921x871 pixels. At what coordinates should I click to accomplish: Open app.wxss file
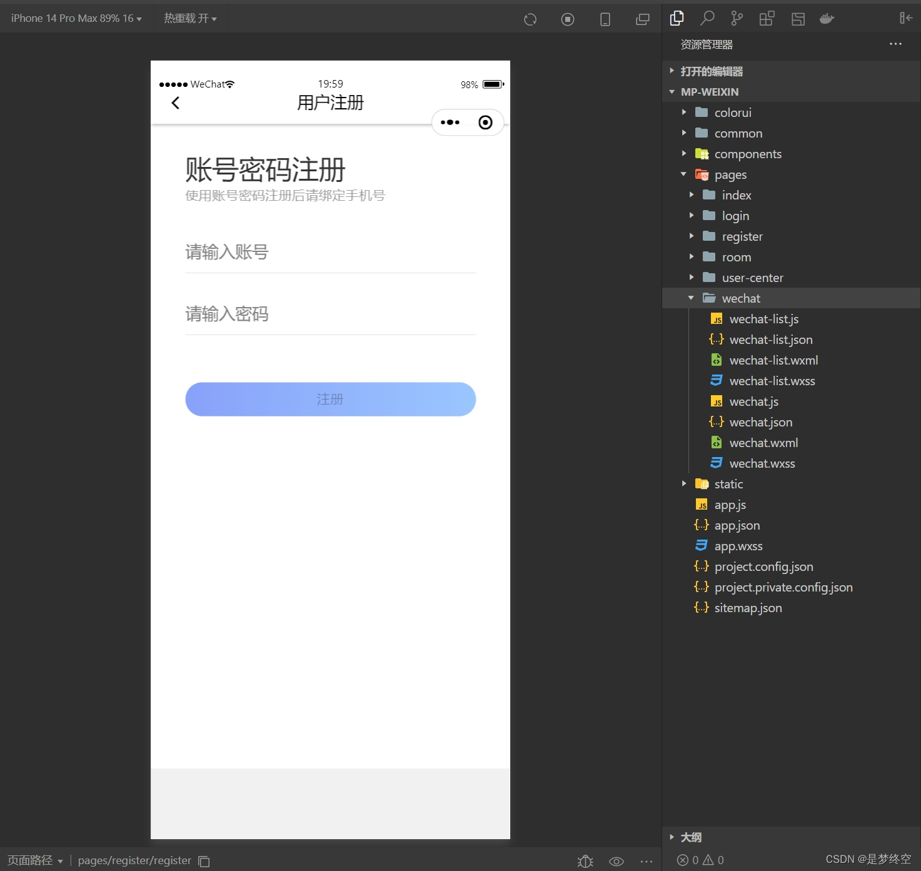791,546
